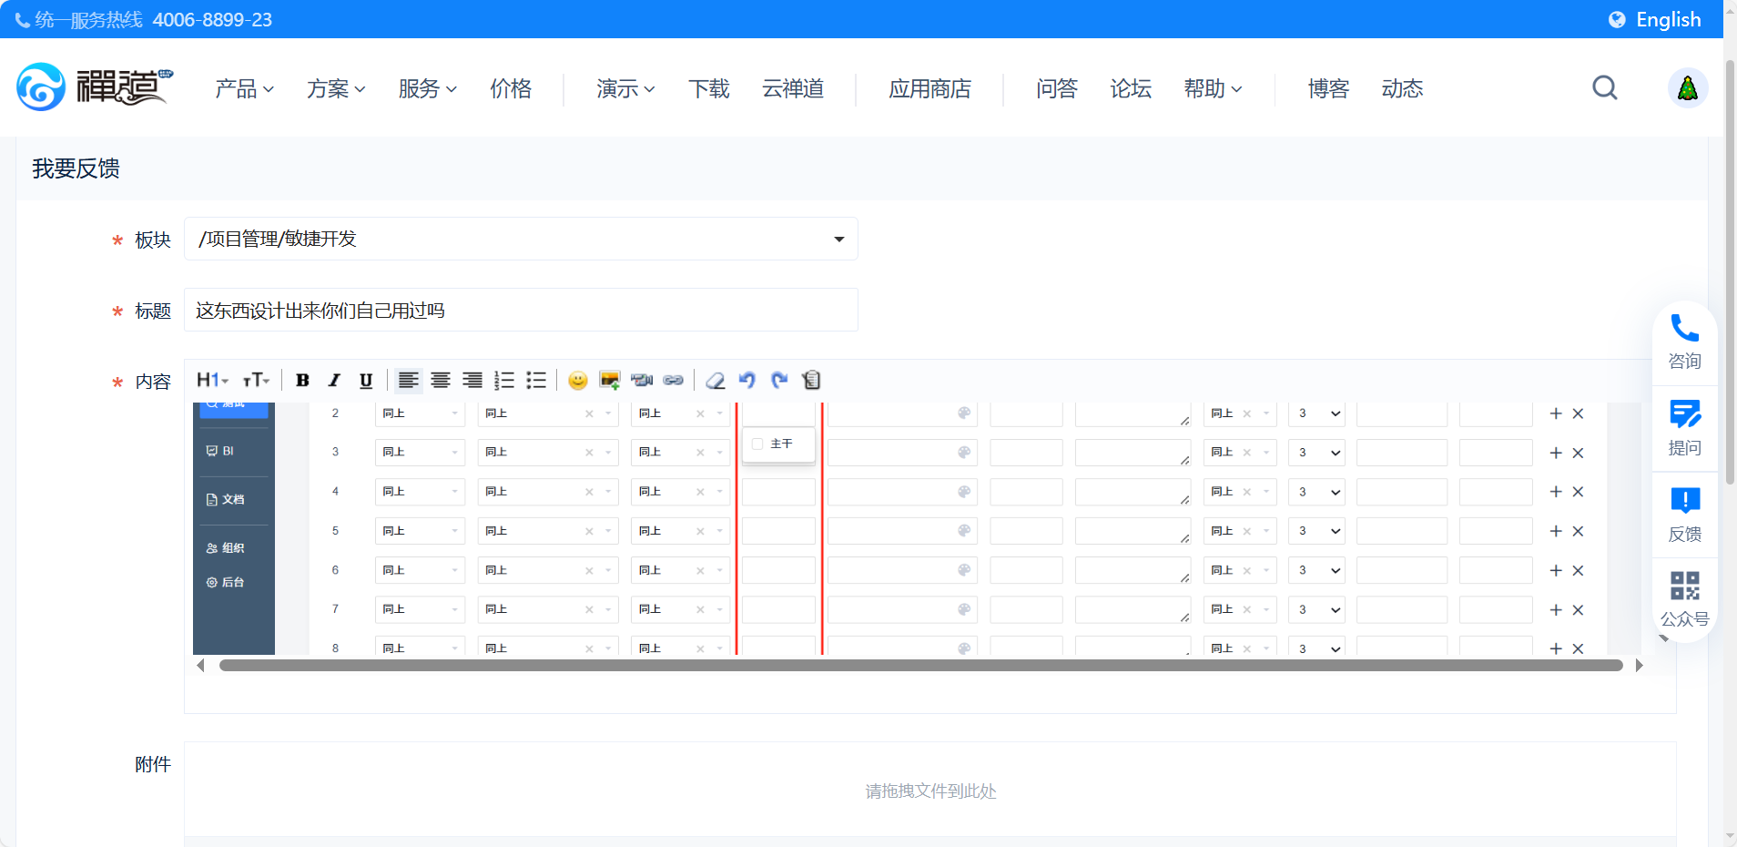Open the 提问 ask-question widget
This screenshot has height=847, width=1737.
tap(1685, 428)
